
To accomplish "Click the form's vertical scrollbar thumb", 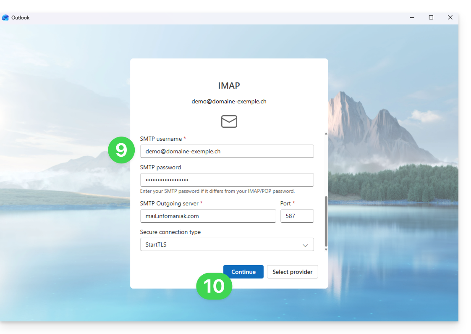I will (326, 221).
